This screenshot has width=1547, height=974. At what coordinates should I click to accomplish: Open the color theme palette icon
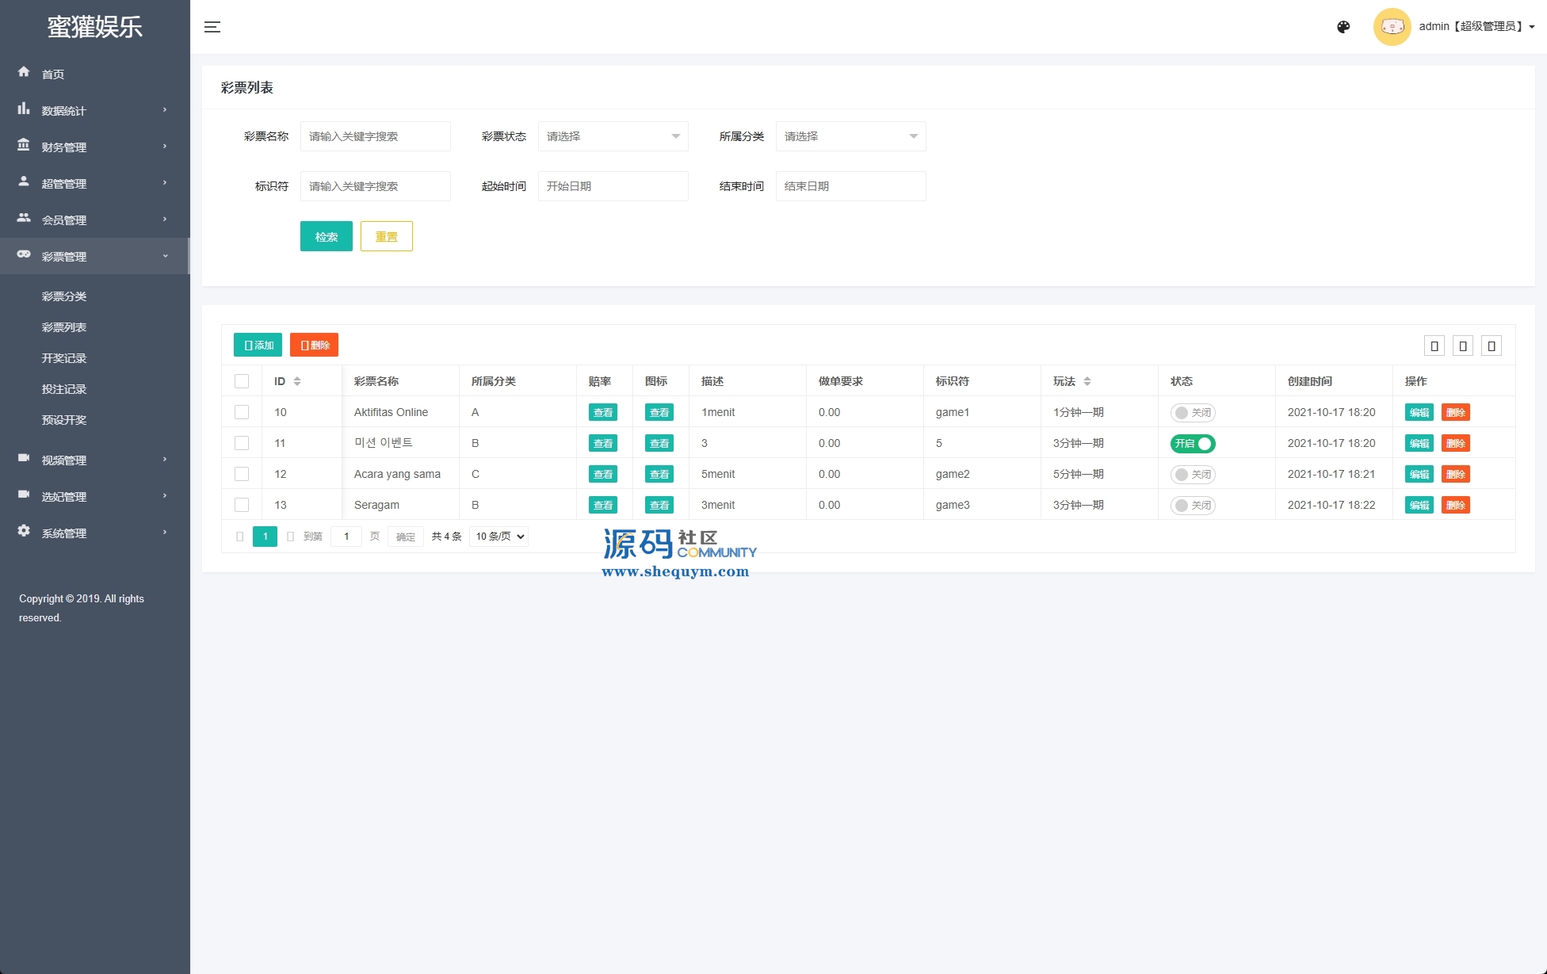(1343, 27)
